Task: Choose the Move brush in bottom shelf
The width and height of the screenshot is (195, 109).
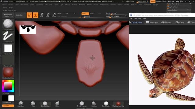Action: tap(57, 104)
